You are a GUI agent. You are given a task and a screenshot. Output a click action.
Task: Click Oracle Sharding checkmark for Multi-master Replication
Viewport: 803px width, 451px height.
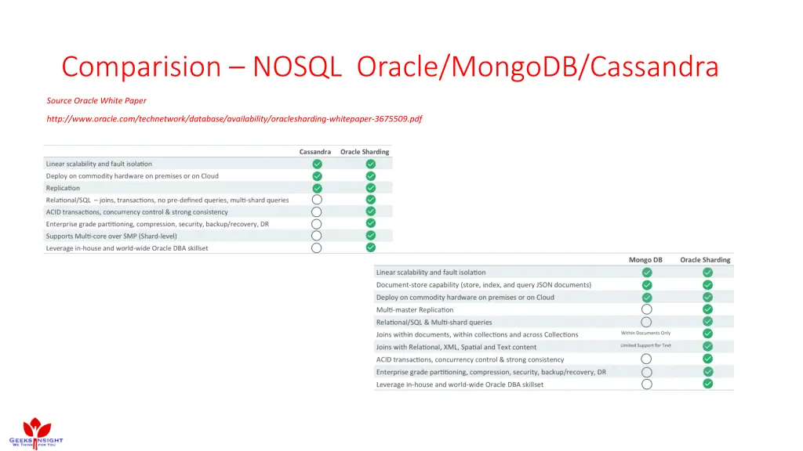708,308
